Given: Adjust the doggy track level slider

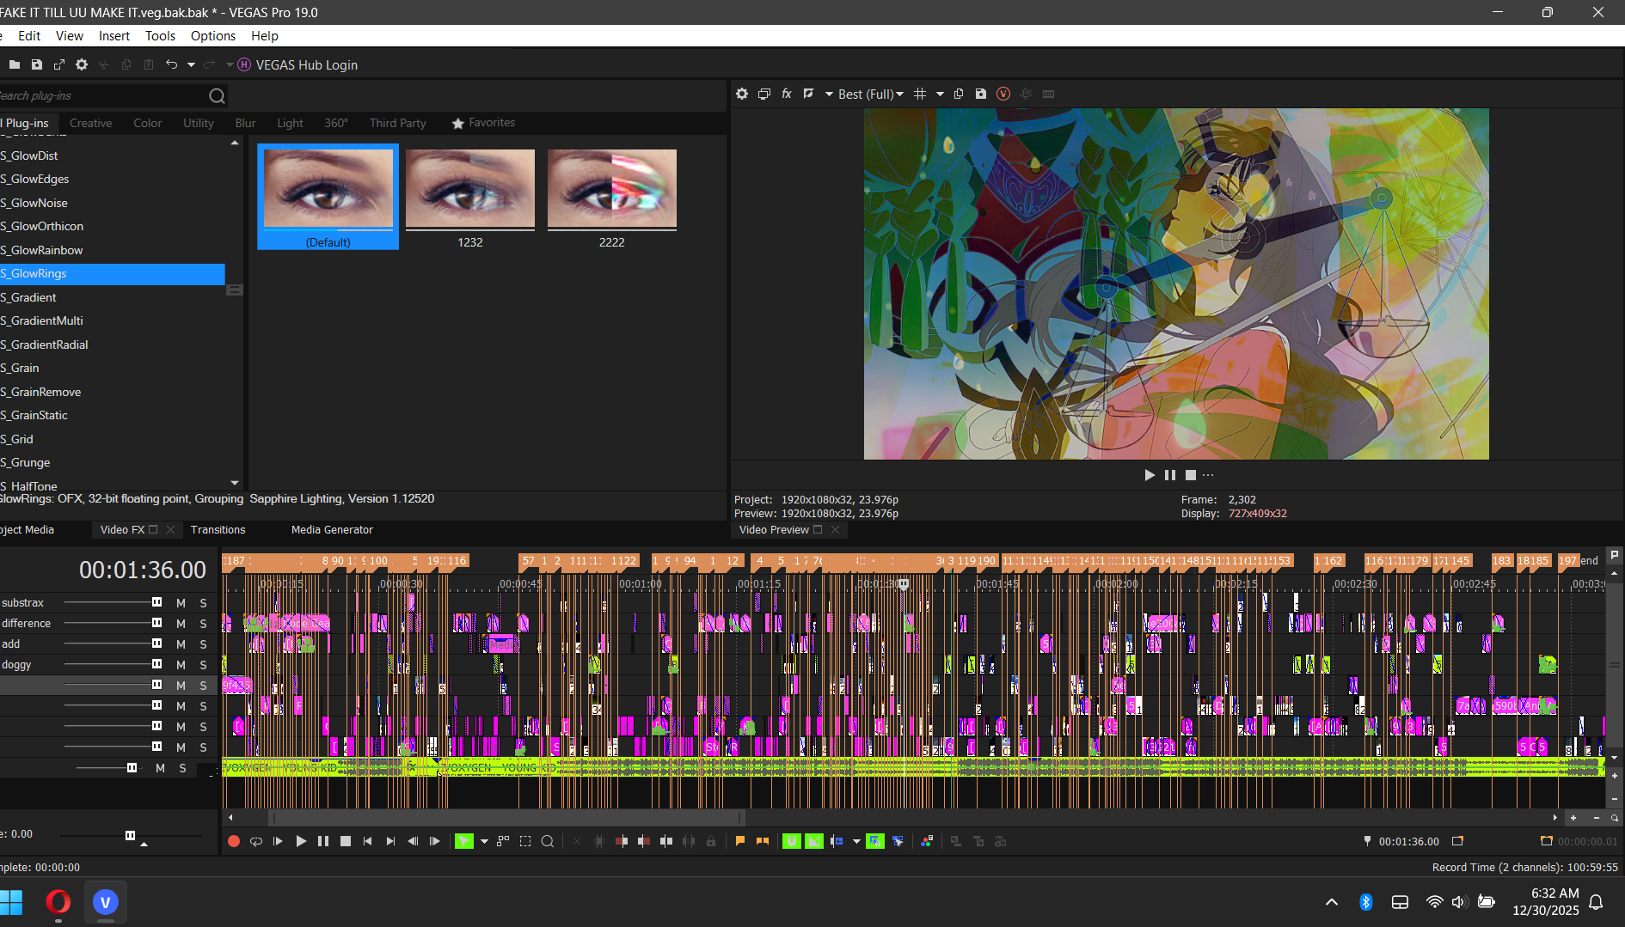Looking at the screenshot, I should (x=156, y=664).
